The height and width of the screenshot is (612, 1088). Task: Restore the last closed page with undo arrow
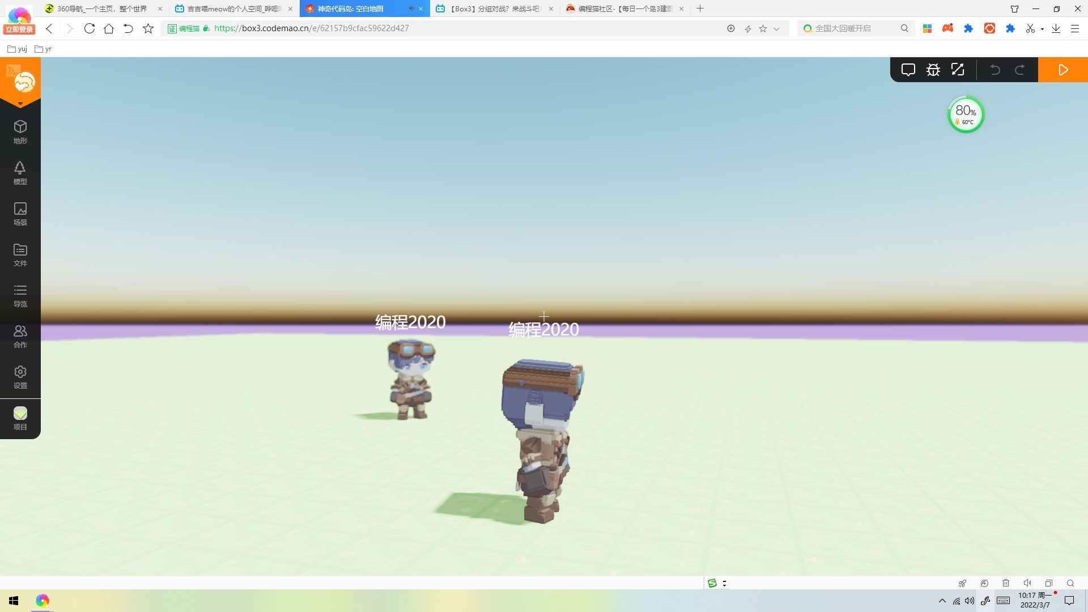(x=128, y=28)
